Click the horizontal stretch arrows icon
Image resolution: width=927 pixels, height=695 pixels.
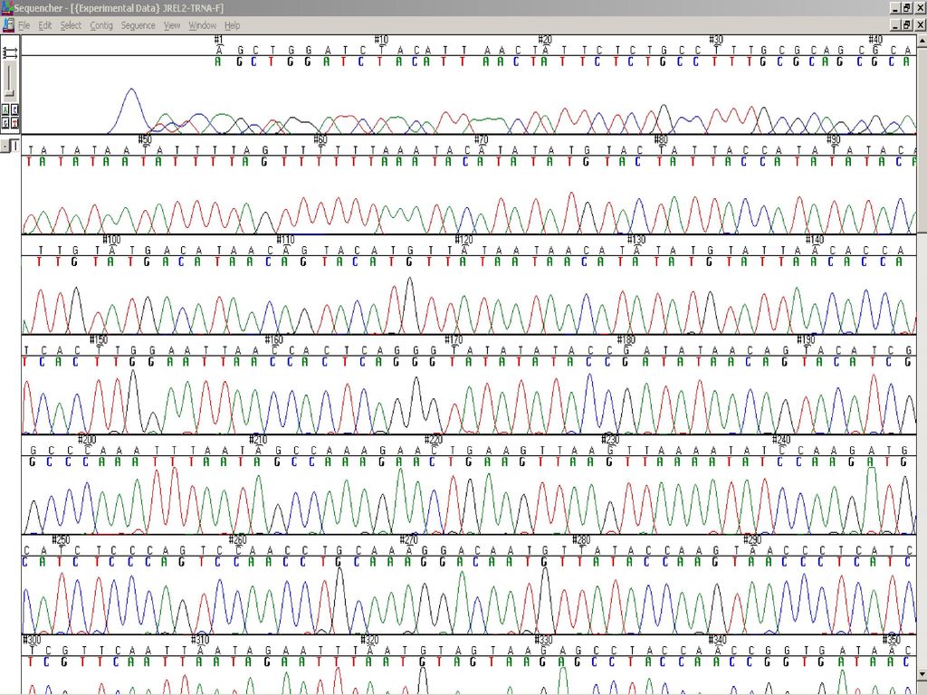[10, 53]
